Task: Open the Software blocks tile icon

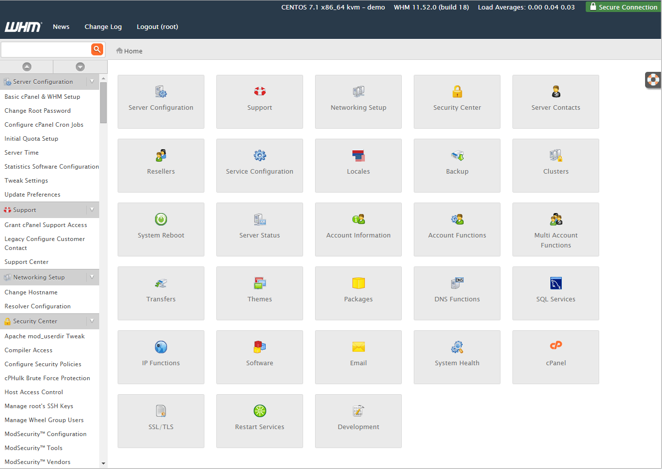Action: point(260,347)
